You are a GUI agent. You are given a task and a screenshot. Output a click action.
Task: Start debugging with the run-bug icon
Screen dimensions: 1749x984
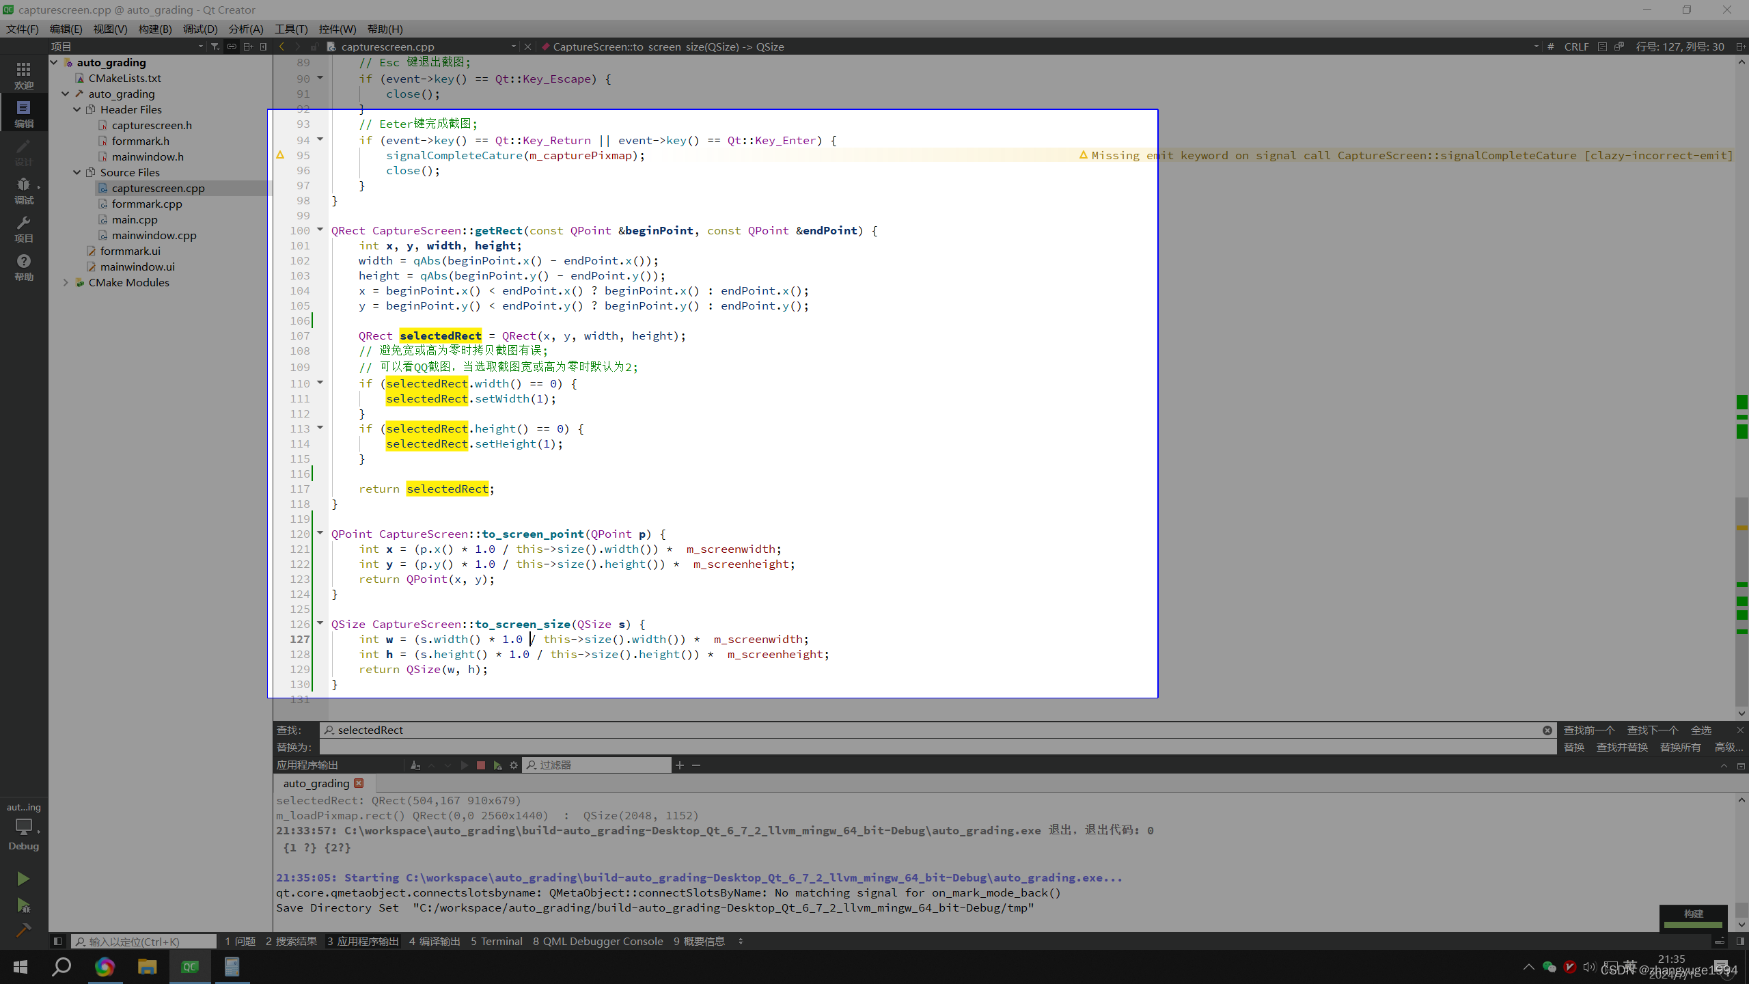point(23,905)
